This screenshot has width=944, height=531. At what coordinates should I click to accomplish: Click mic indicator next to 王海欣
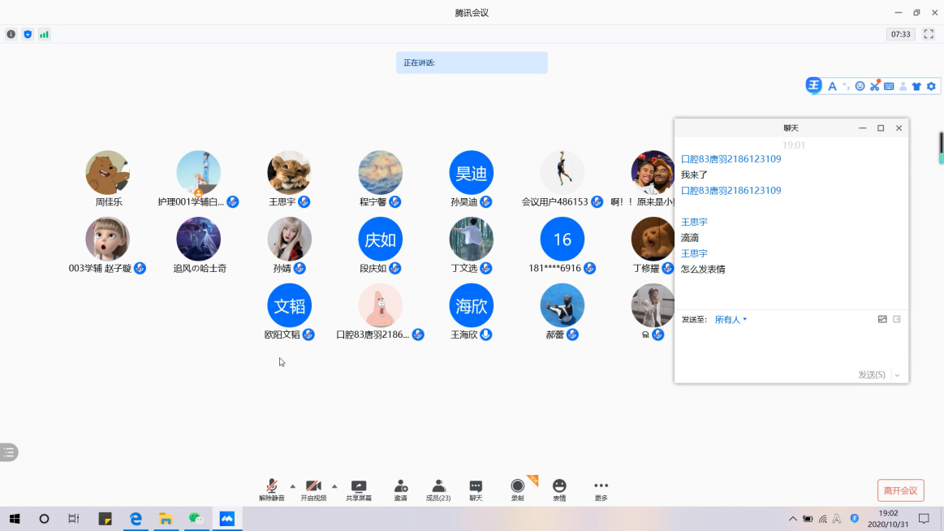486,335
